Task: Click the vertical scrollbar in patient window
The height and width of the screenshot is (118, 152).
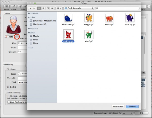Action: (145, 45)
